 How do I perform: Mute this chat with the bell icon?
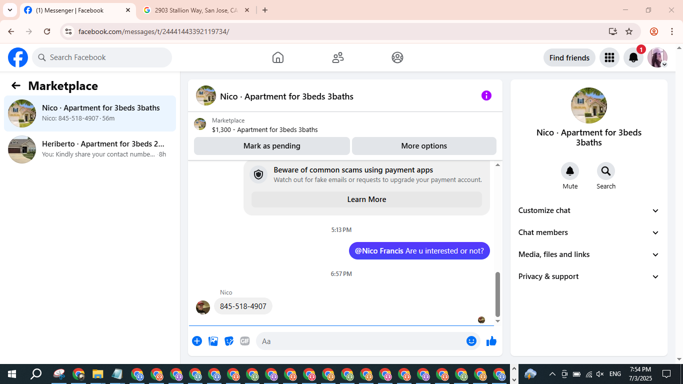(570, 171)
